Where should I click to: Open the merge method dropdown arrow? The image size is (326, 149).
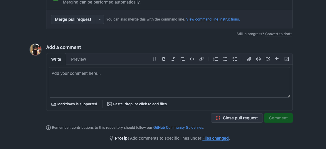[100, 19]
